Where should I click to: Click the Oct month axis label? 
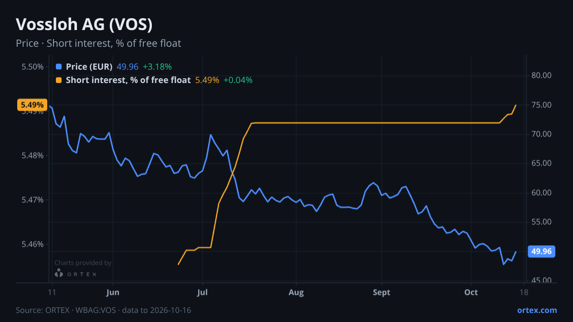(471, 292)
